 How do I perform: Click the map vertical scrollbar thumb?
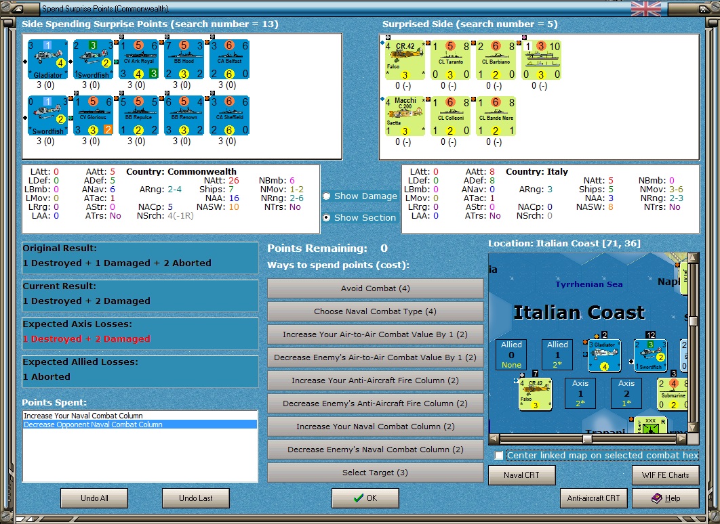[x=694, y=321]
